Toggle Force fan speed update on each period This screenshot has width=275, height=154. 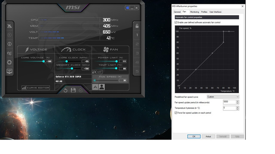coord(176,113)
